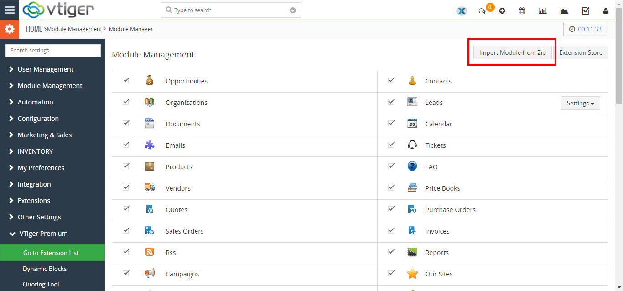Click Module Management breadcrumb link

(x=74, y=29)
